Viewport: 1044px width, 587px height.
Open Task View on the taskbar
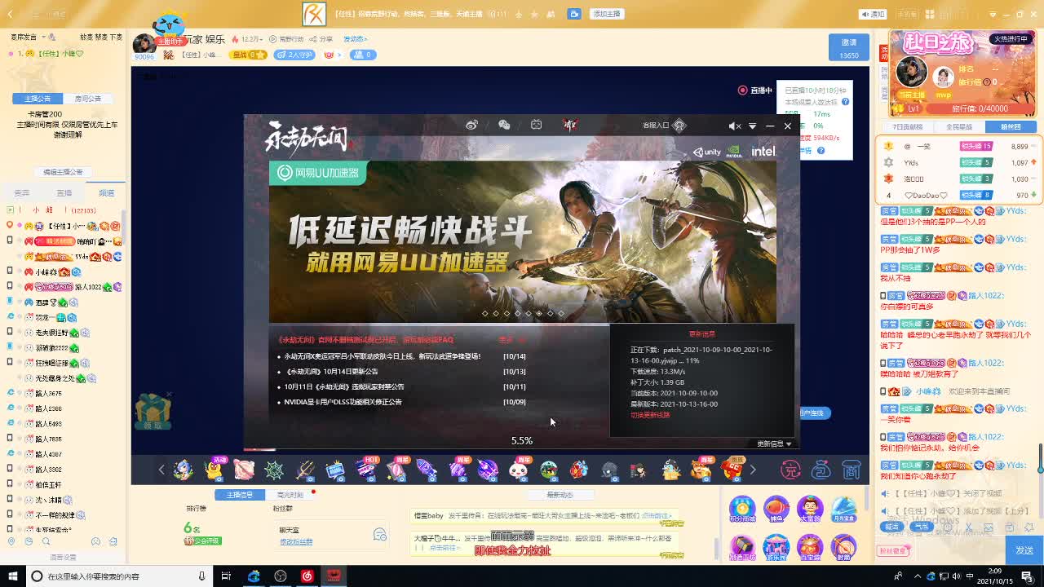pyautogui.click(x=226, y=576)
